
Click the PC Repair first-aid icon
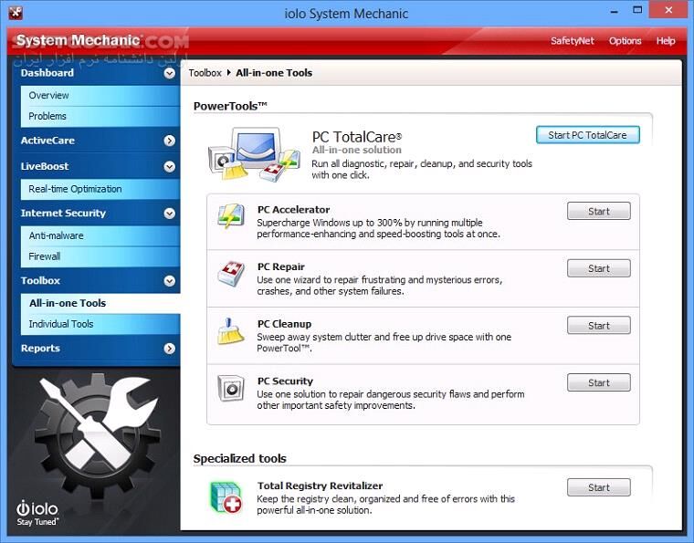(x=230, y=274)
